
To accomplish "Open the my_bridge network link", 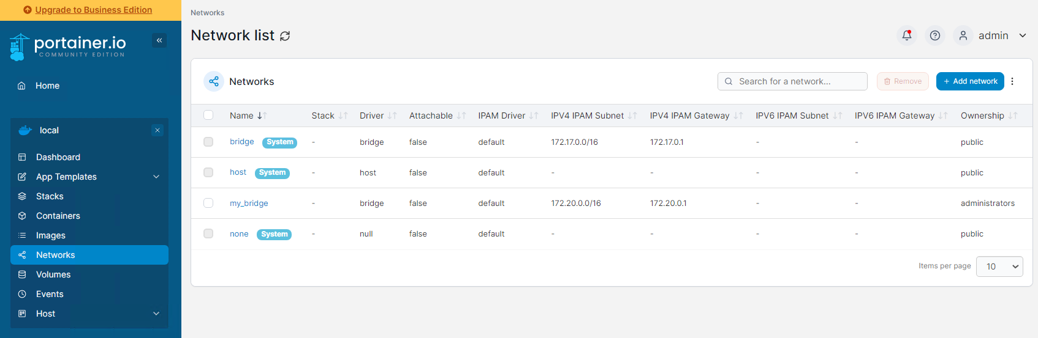I will point(249,204).
